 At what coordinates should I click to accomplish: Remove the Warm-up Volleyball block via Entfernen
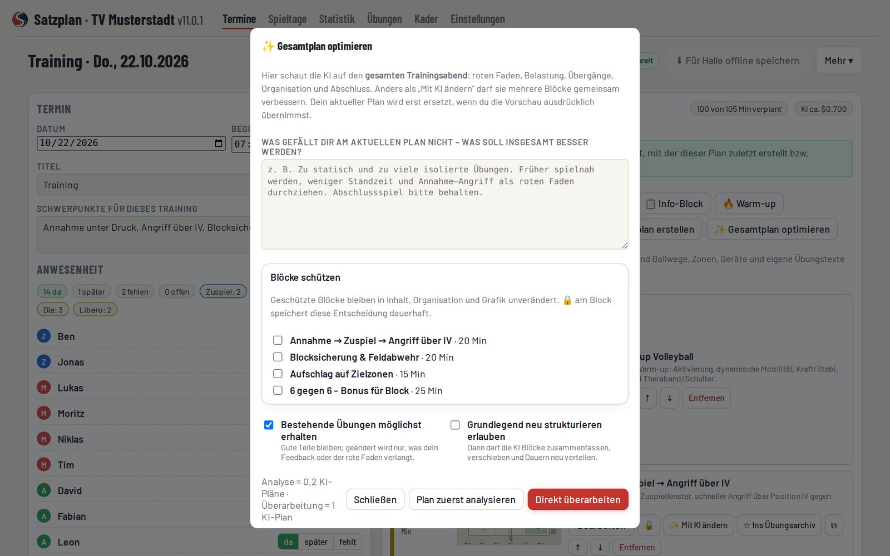(x=706, y=398)
